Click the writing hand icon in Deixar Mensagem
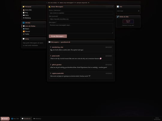Screen dimensions: 162x121 (x=49, y=7)
